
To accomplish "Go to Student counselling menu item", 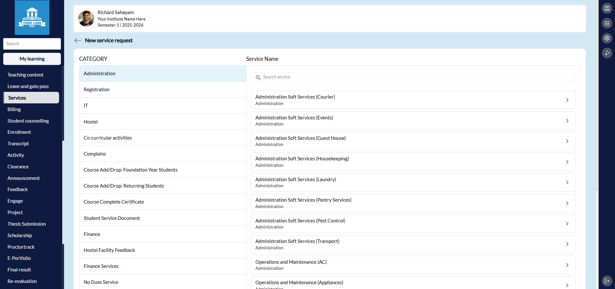I will [x=28, y=121].
